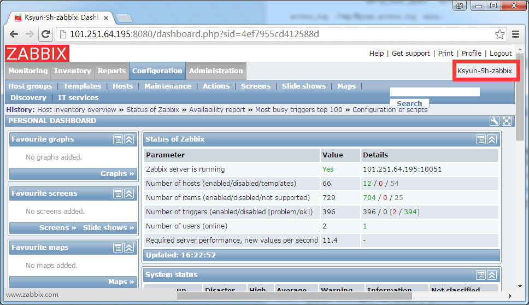Click the '11.4' performance value

point(330,241)
